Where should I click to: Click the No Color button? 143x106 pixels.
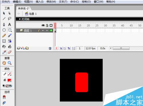tap(7, 86)
